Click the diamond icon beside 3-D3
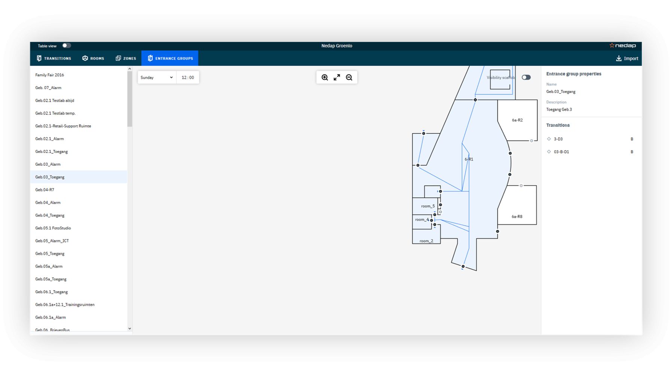Viewport: 671px width, 377px height. point(549,139)
